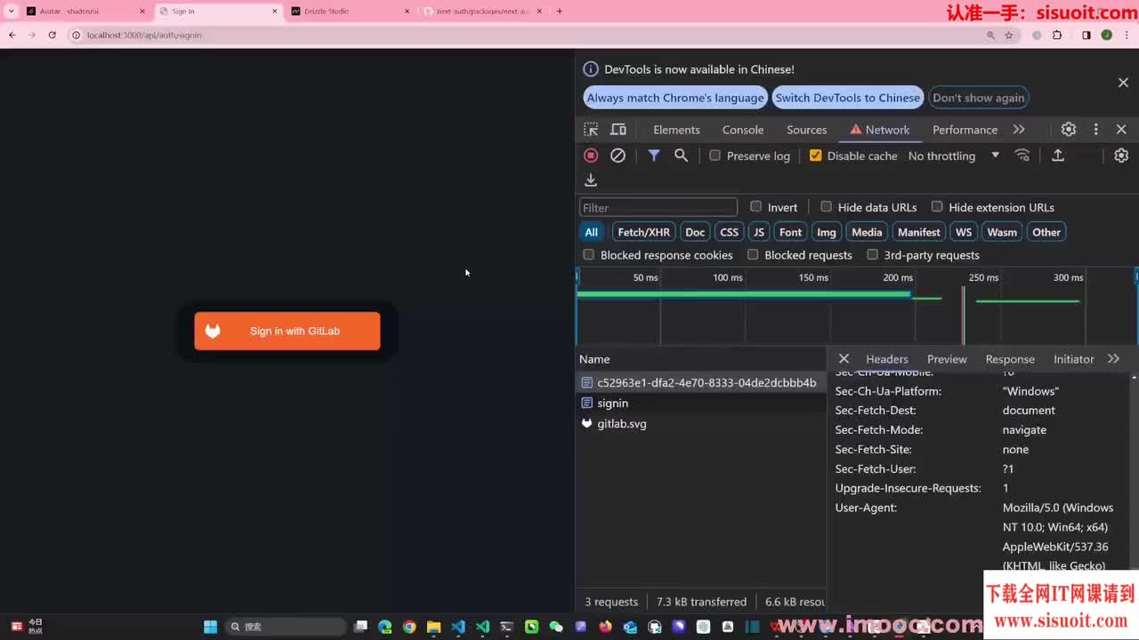Clear the network log
Image resolution: width=1139 pixels, height=640 pixels.
[x=618, y=156]
